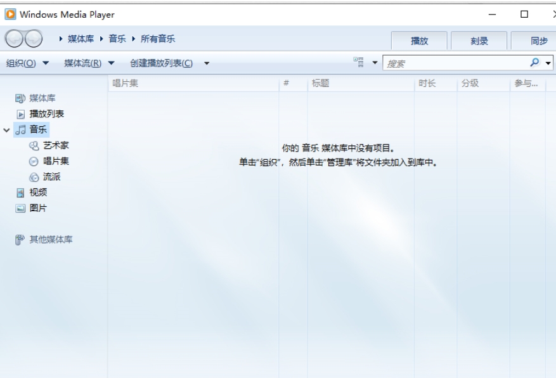The image size is (556, 378).
Task: Click 创建播放列表(C) button
Action: tap(161, 63)
